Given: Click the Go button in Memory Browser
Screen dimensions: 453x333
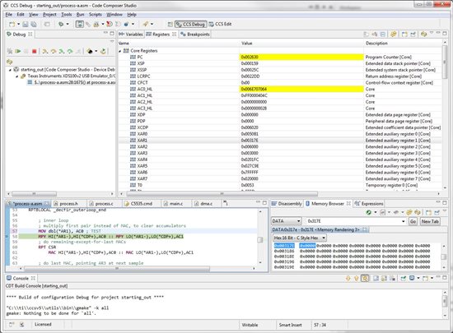Looking at the screenshot, I should (413, 221).
